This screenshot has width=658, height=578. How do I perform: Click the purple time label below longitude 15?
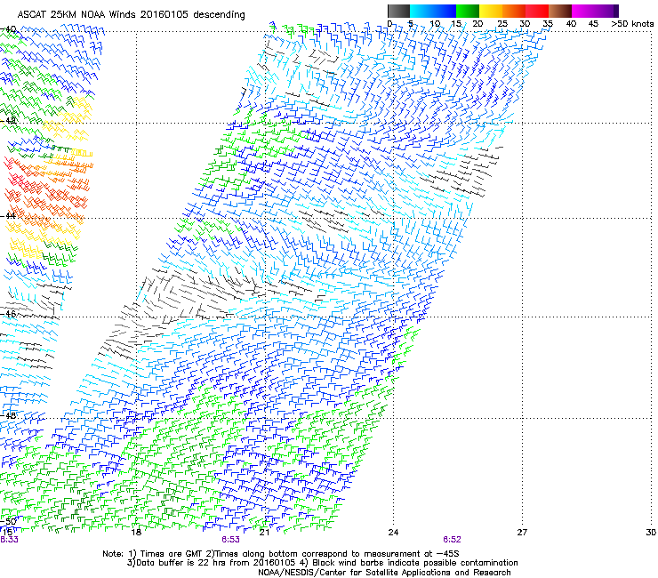9,540
